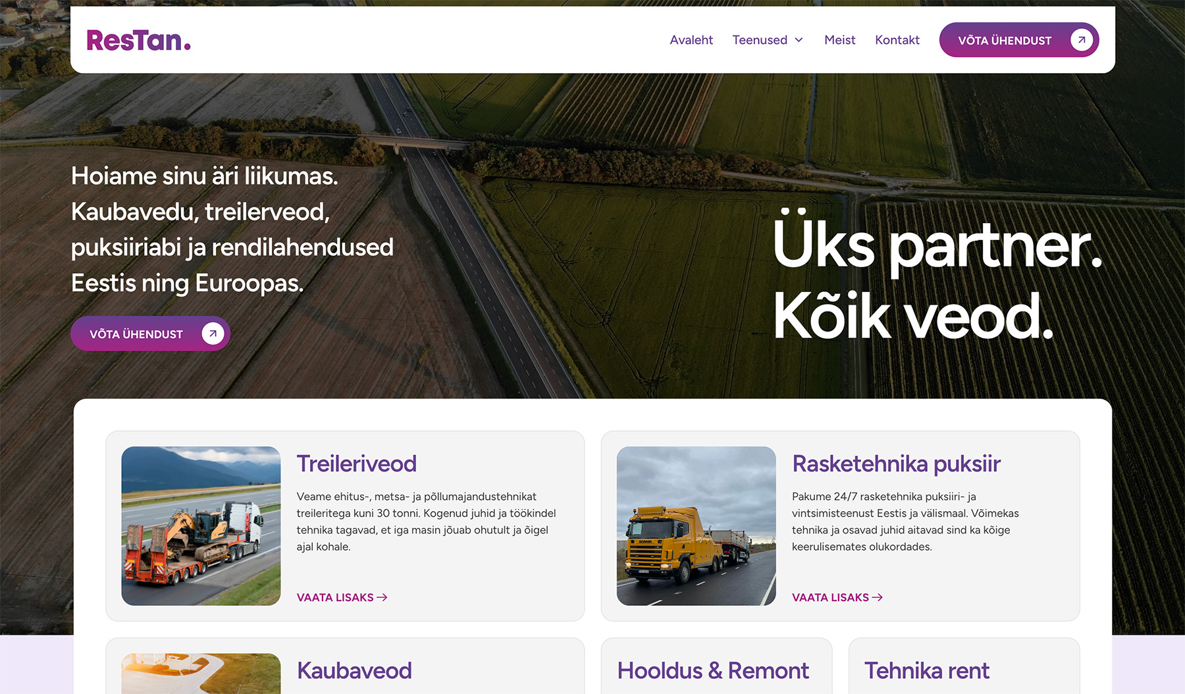Screen dimensions: 1185x694
Task: Open the Kontakt page
Action: (x=897, y=40)
